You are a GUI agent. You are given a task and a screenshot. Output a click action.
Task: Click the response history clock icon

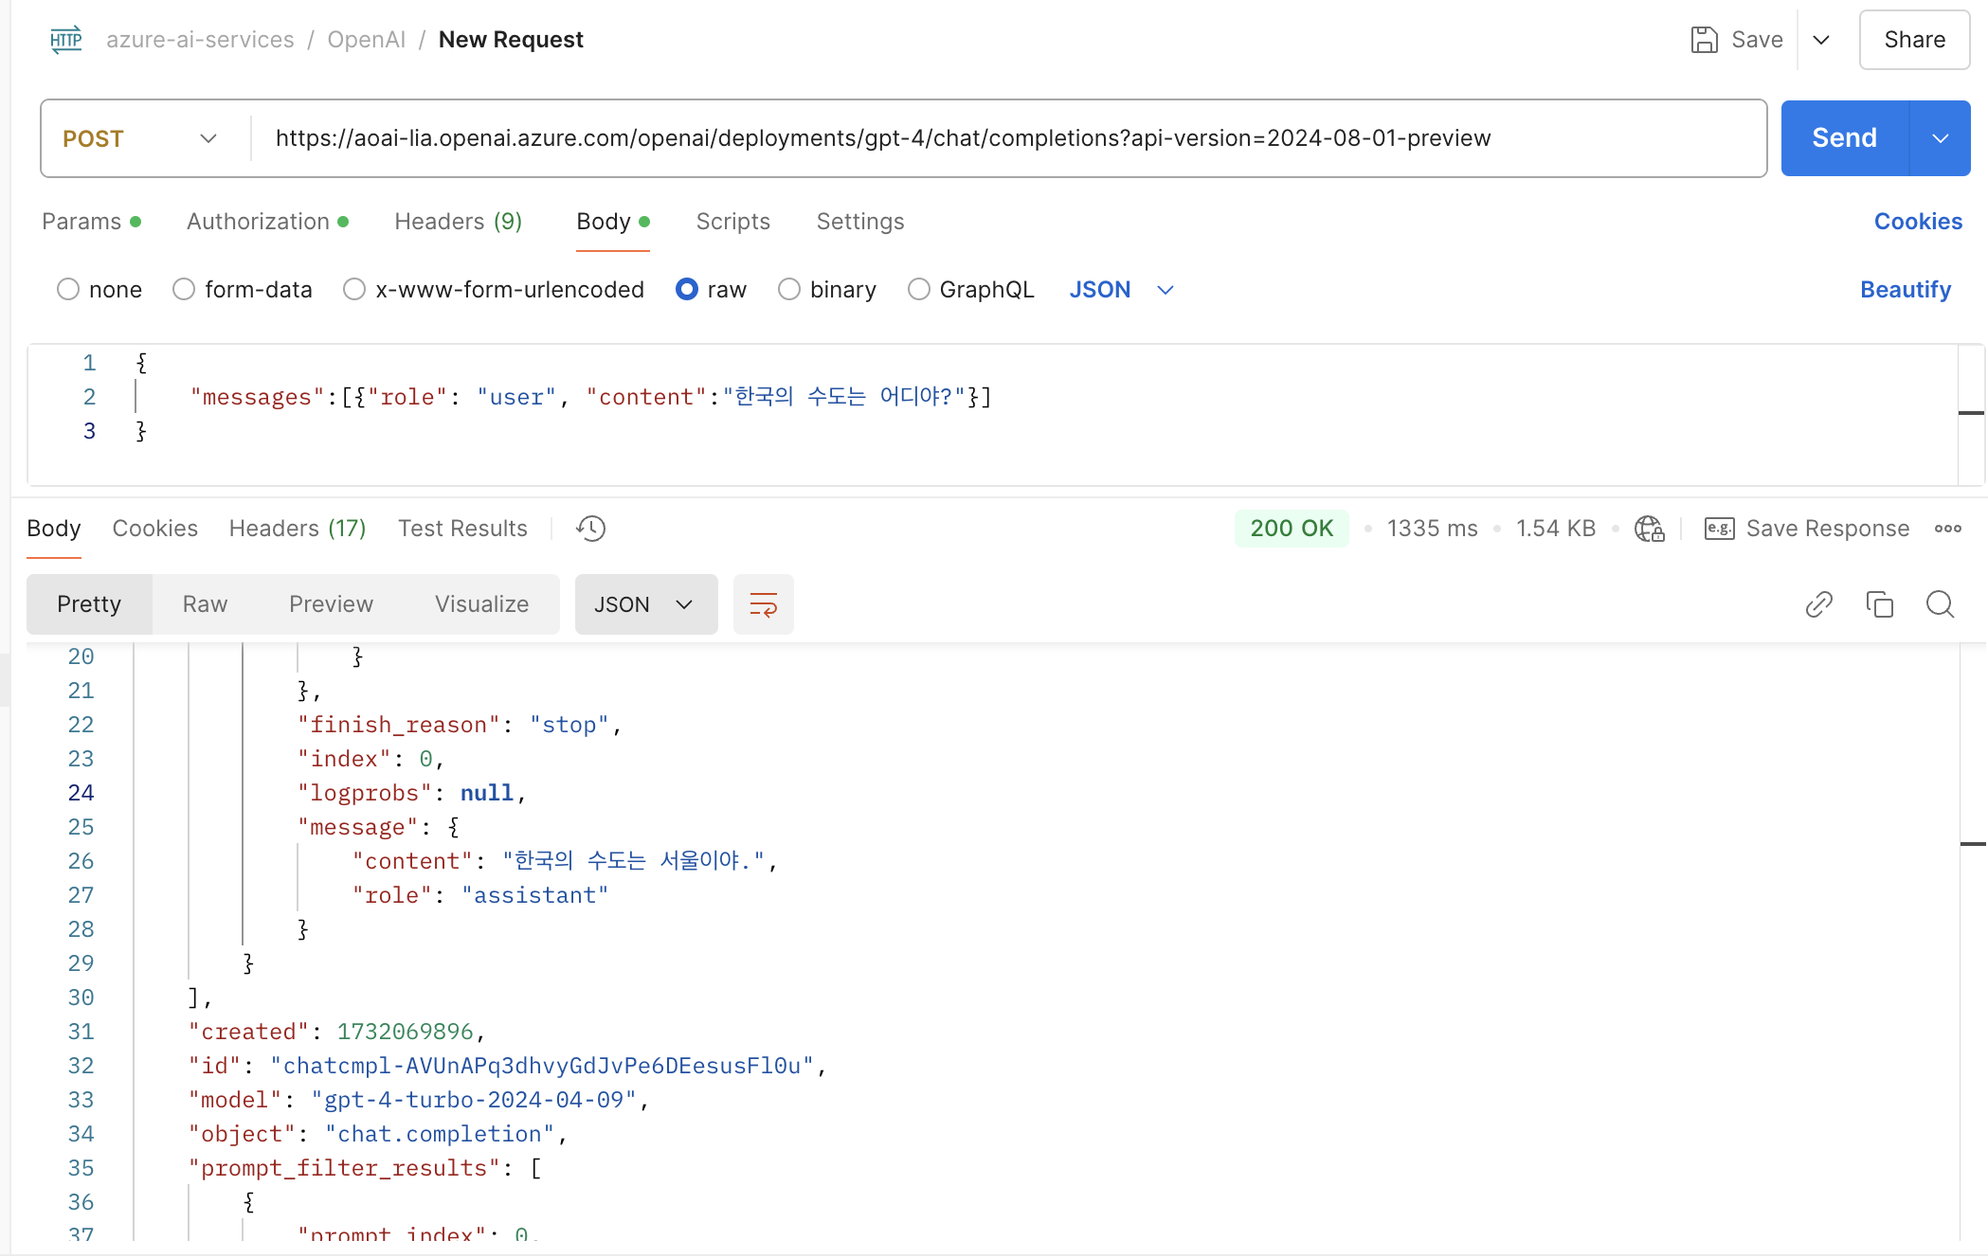[x=590, y=529]
